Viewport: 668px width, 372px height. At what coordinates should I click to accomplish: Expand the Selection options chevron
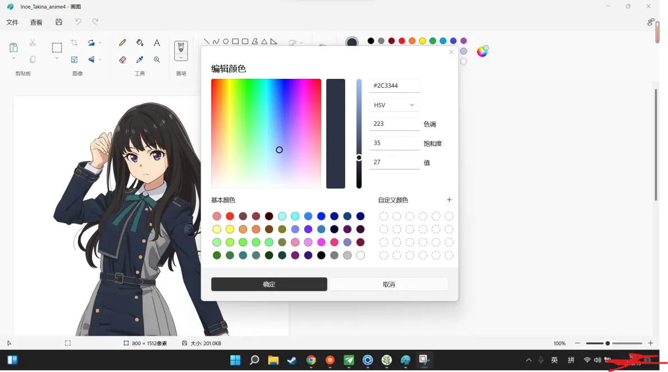pos(57,58)
